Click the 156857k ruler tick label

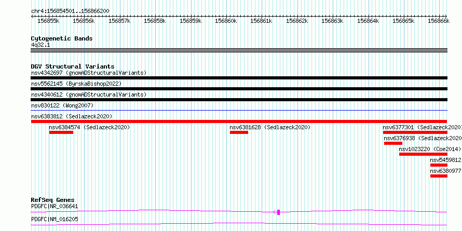119,21
